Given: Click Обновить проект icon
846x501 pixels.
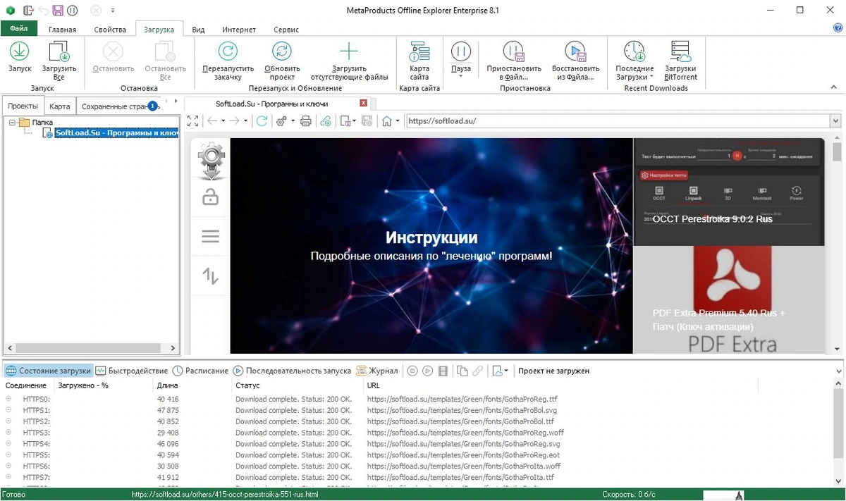Looking at the screenshot, I should coord(282,51).
